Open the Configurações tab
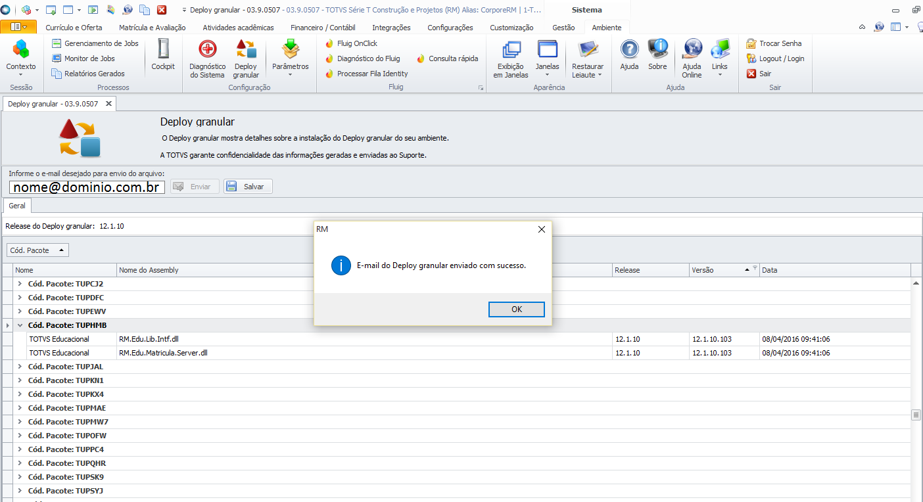Viewport: 923px width, 502px height. click(x=450, y=28)
